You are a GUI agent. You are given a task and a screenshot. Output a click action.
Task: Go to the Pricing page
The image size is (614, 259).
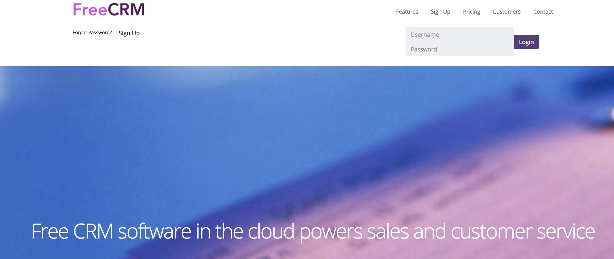[x=472, y=12]
